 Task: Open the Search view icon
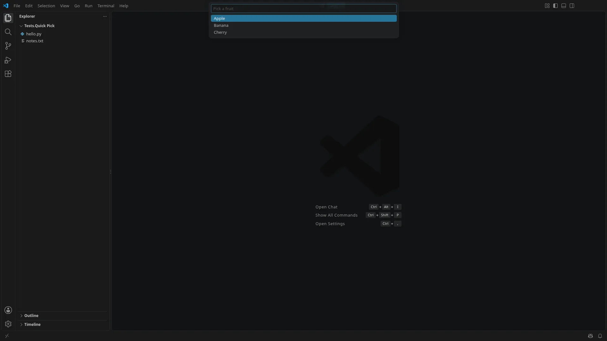[x=8, y=32]
